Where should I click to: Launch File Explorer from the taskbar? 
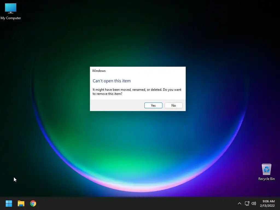tap(21, 203)
